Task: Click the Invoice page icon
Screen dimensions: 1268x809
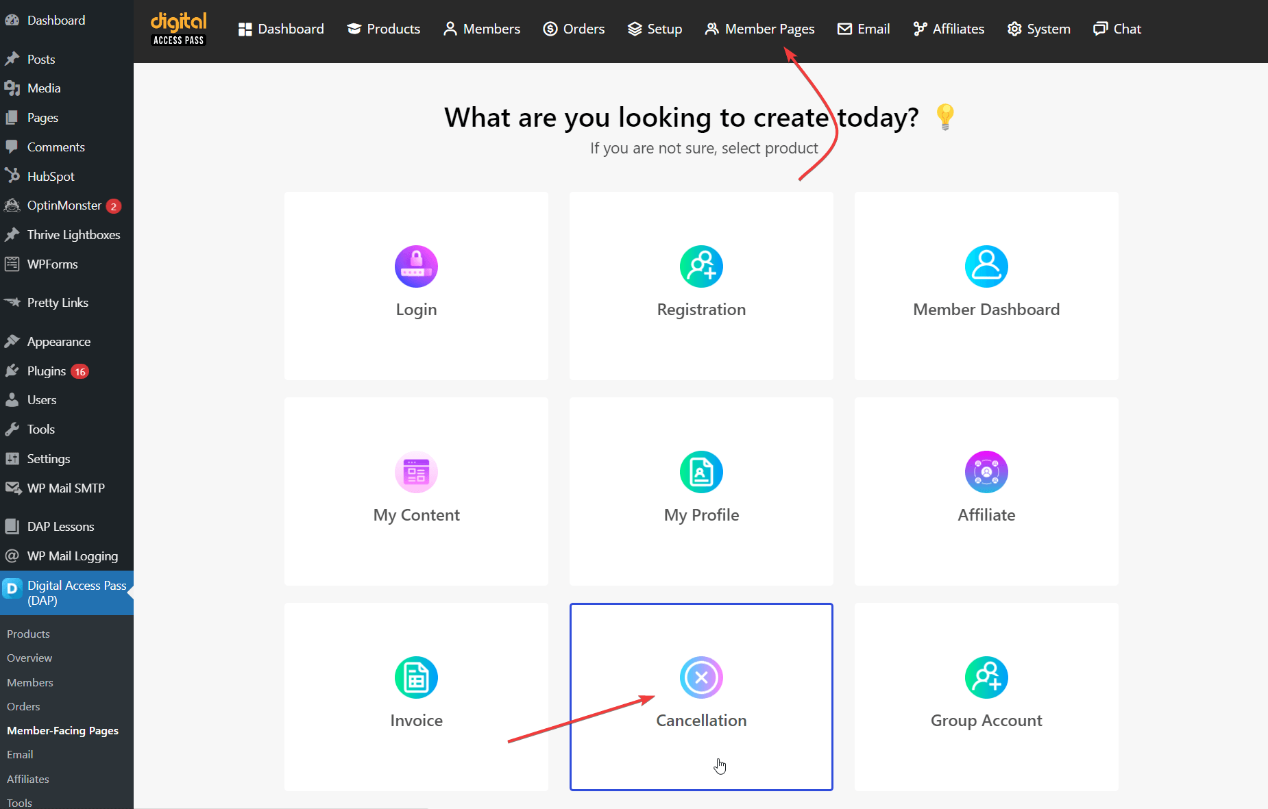Action: pyautogui.click(x=416, y=677)
